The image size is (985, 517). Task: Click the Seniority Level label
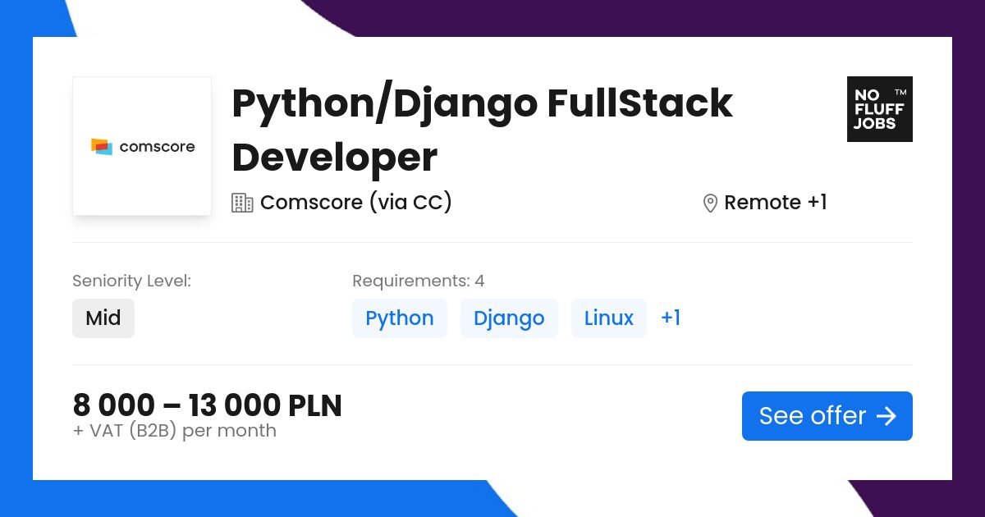(131, 281)
